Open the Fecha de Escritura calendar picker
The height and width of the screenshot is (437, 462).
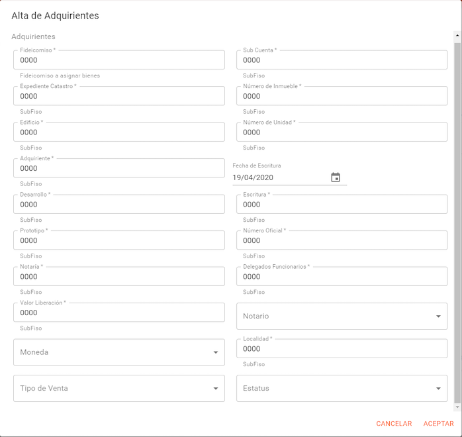[336, 177]
